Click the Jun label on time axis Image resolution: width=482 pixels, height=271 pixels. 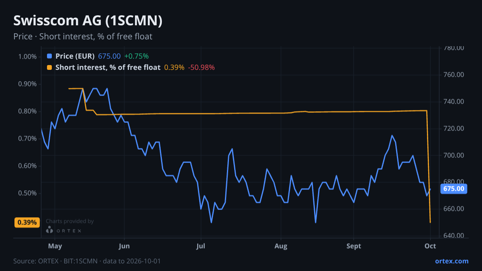click(125, 246)
